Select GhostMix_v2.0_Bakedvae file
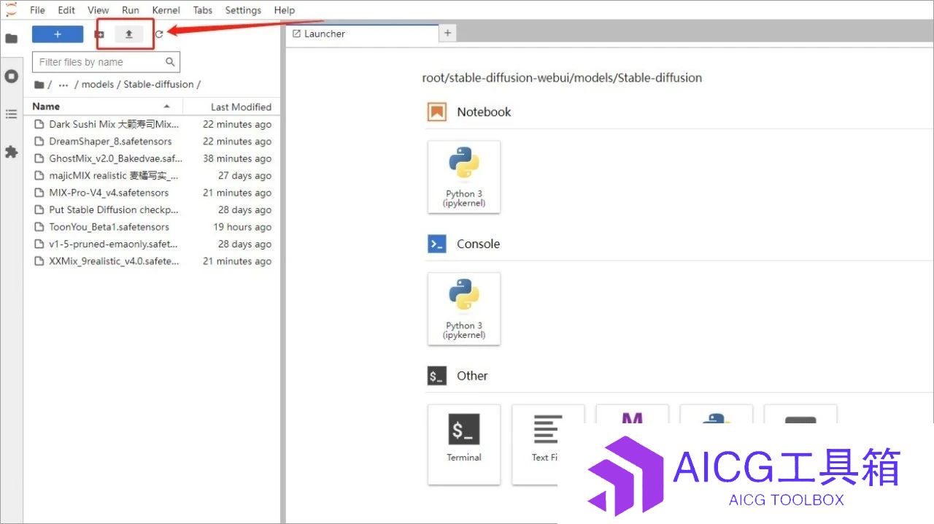 [x=153, y=158]
